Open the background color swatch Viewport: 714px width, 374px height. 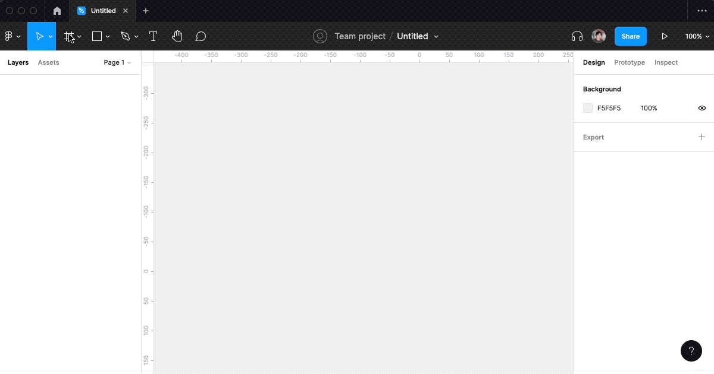(x=588, y=108)
